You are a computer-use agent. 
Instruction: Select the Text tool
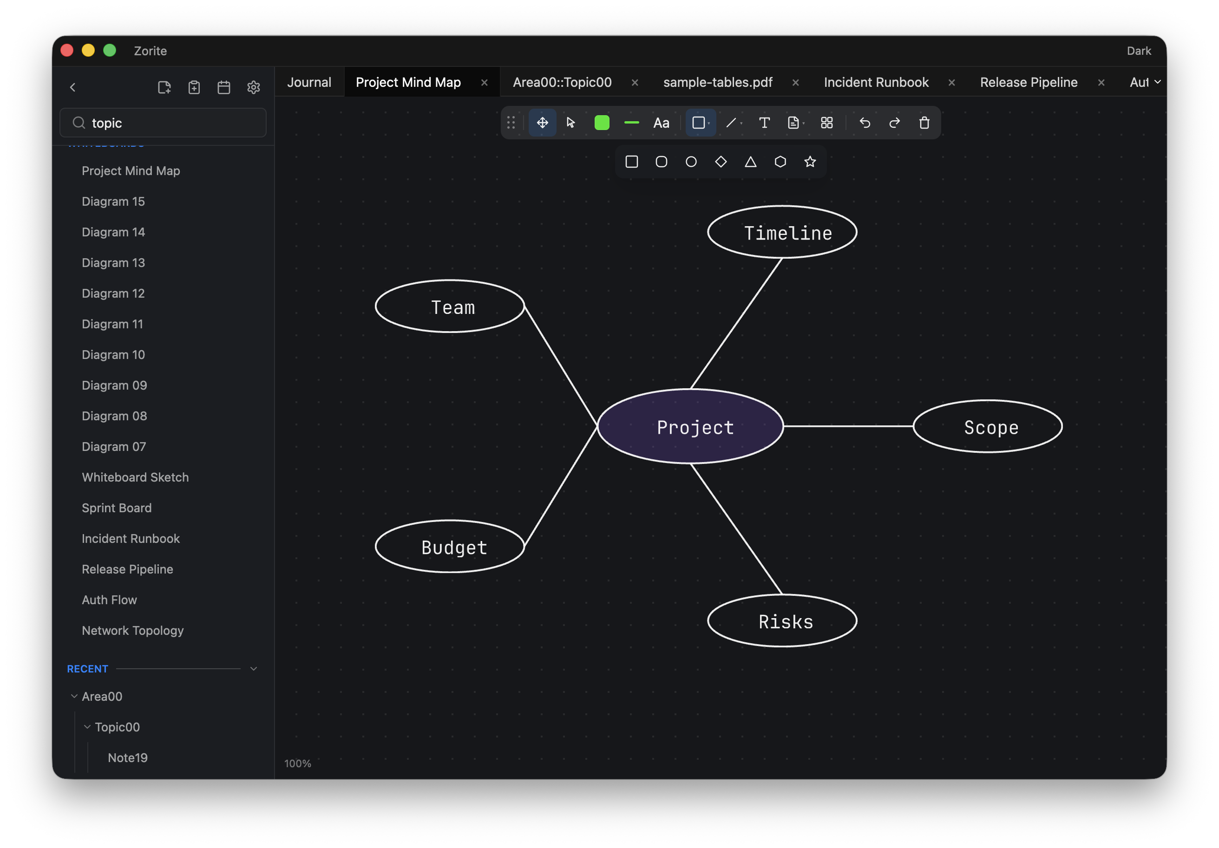[764, 123]
